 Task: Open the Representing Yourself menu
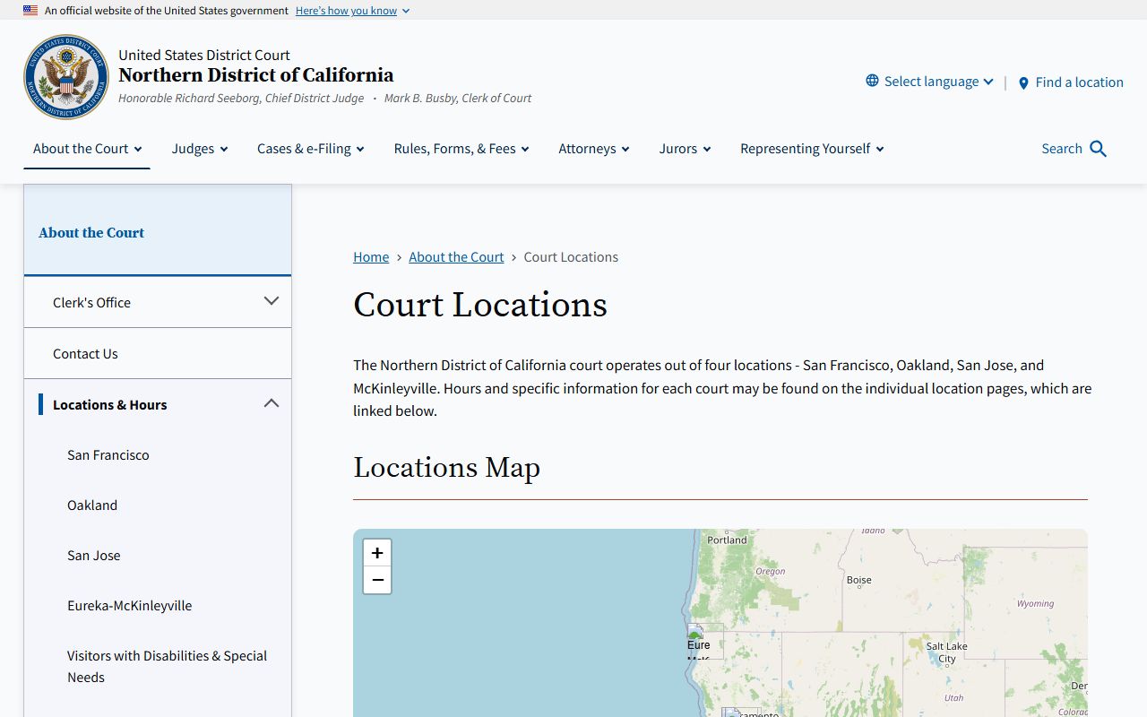812,149
